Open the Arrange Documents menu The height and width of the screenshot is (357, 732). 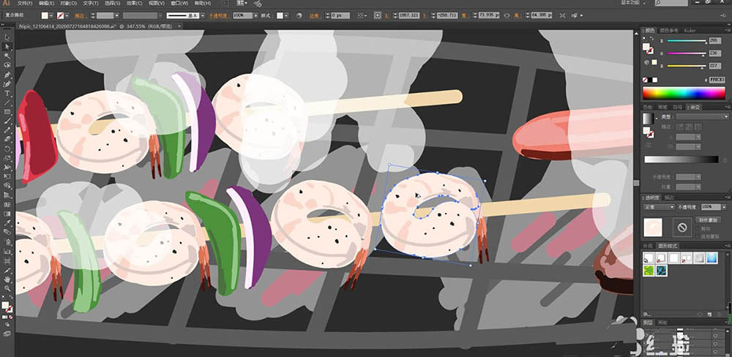tap(242, 3)
